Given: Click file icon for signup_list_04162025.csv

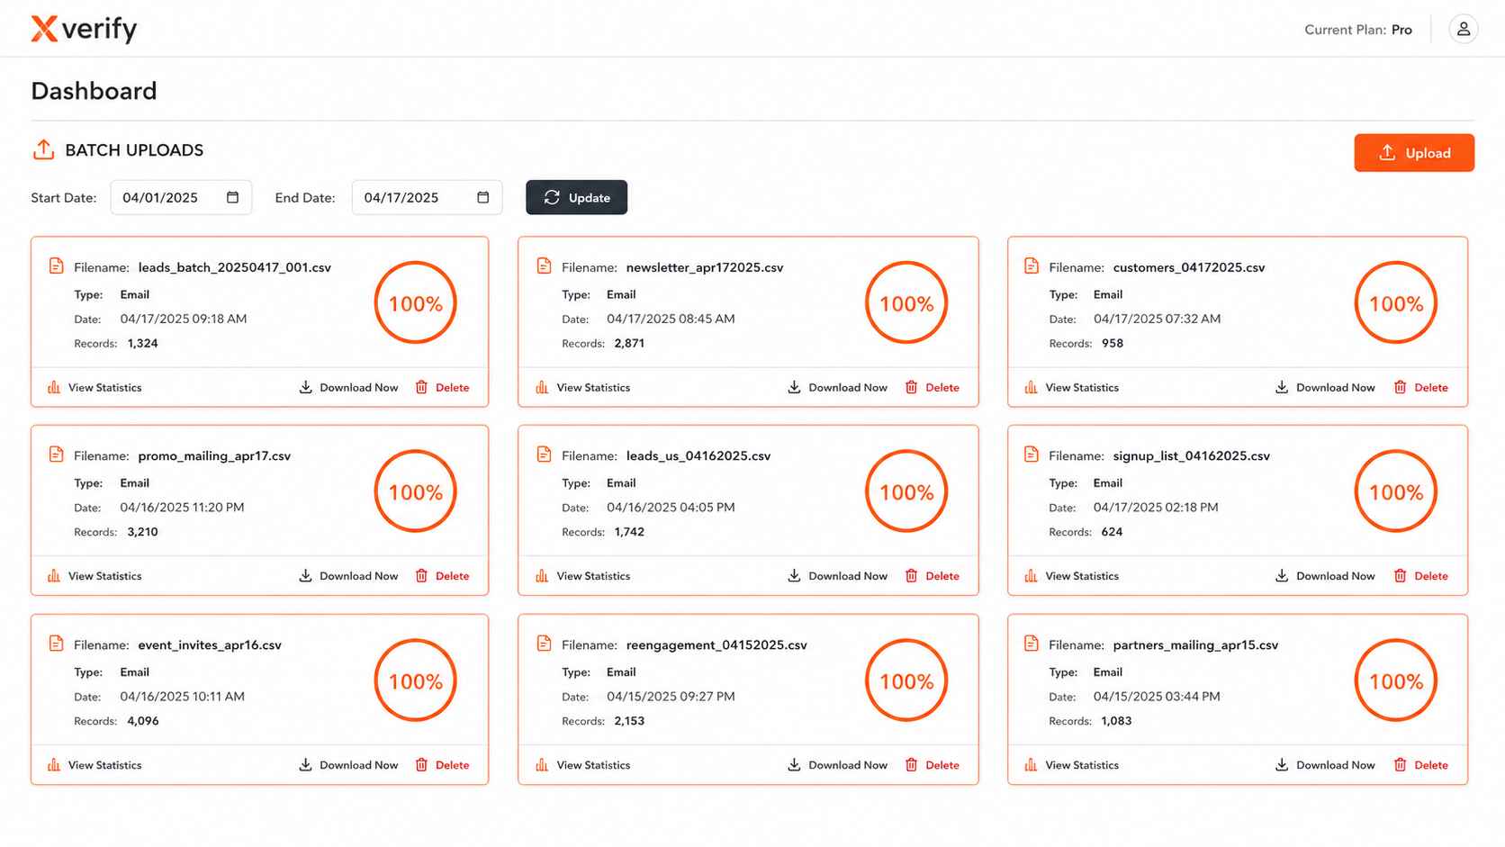Looking at the screenshot, I should pos(1032,455).
